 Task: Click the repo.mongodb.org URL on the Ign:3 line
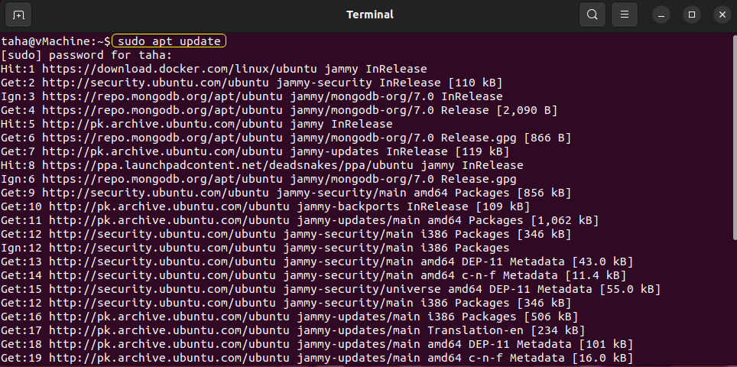click(162, 97)
